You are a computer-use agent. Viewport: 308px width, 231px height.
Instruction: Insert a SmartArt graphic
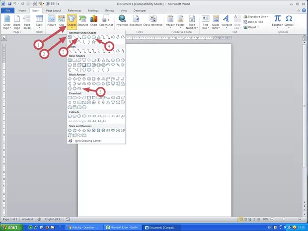(x=82, y=21)
